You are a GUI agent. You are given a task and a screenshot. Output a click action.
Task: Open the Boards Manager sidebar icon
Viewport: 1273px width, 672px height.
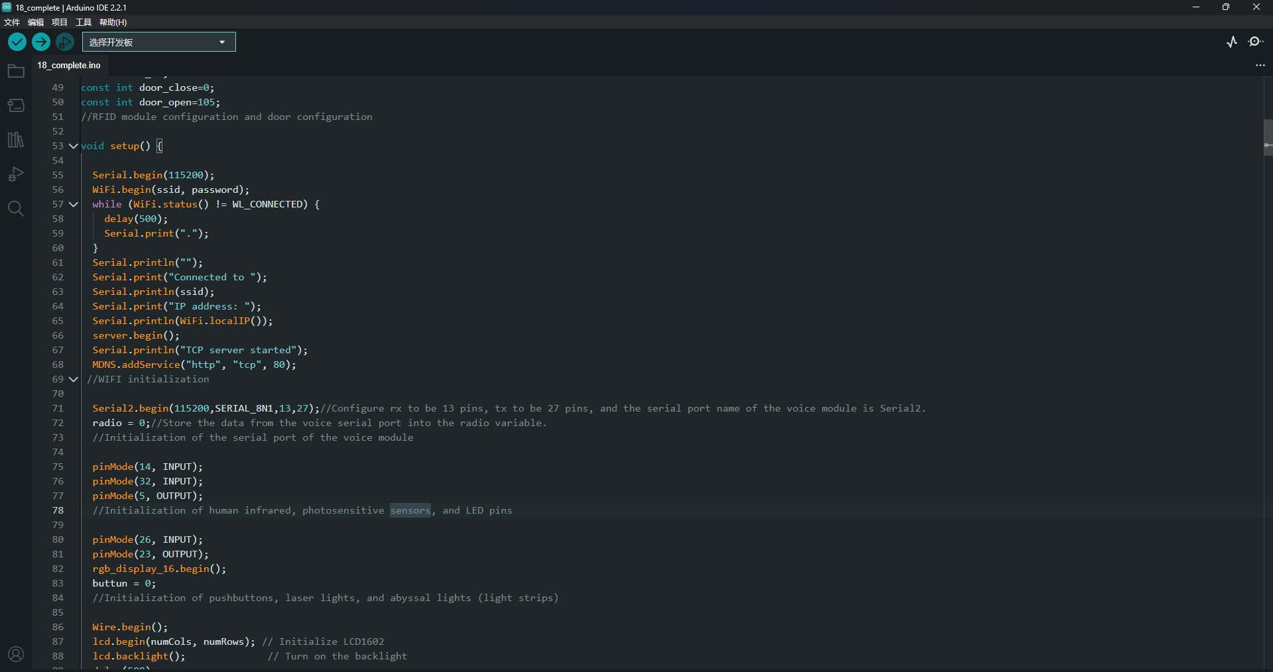click(16, 105)
